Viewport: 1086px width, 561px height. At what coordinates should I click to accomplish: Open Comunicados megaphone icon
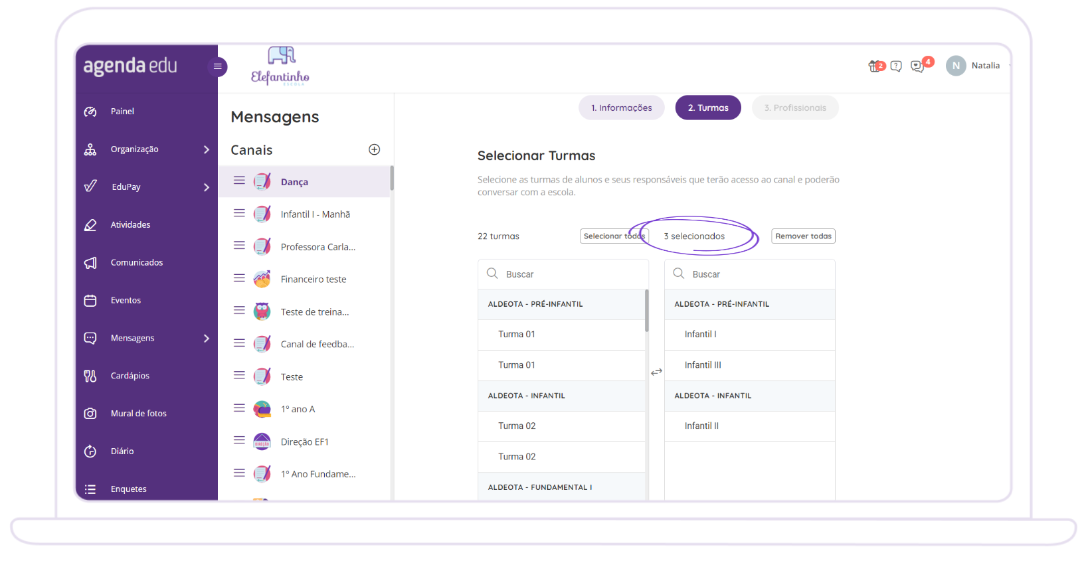coord(90,263)
